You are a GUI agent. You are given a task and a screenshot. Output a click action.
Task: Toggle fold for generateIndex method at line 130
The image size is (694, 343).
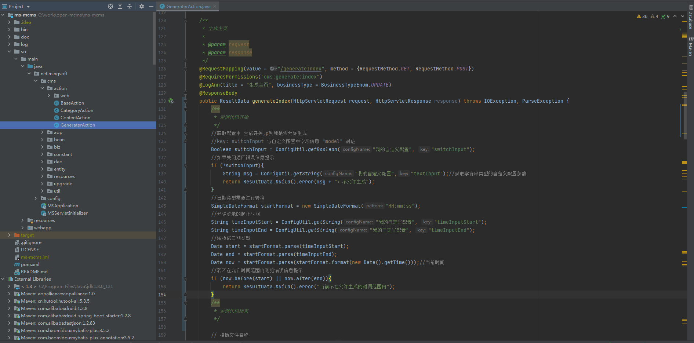click(x=185, y=101)
